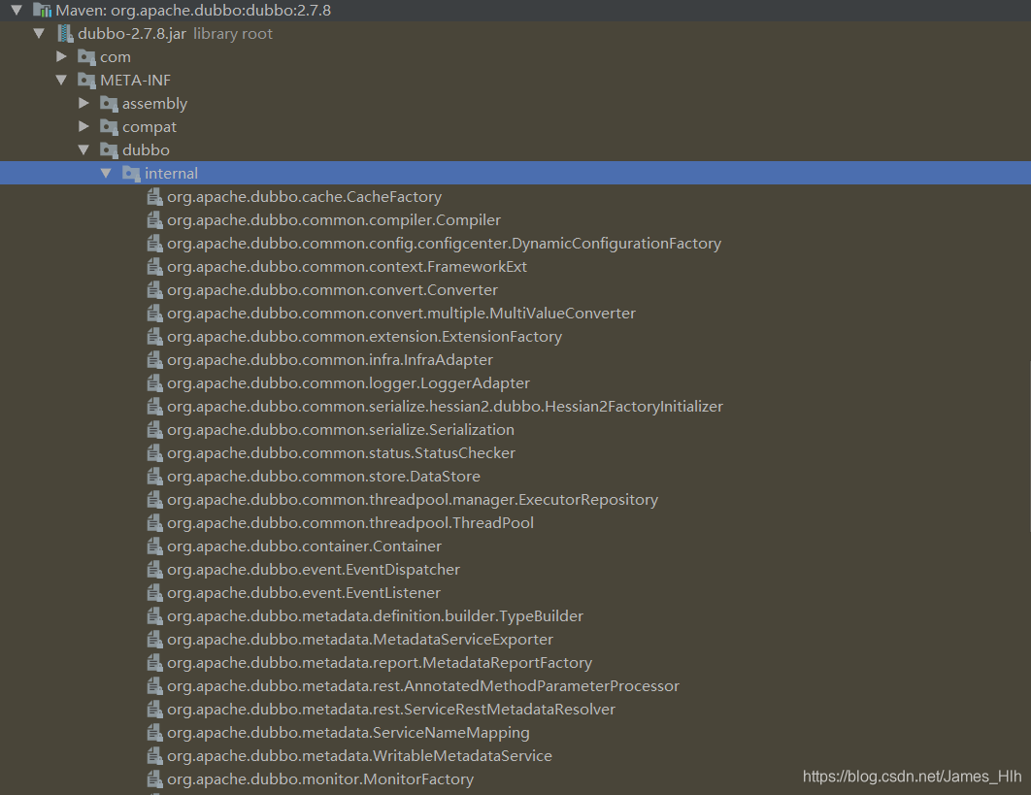
Task: Open threadpool.manager.ExecutorRepository file name
Action: [413, 499]
